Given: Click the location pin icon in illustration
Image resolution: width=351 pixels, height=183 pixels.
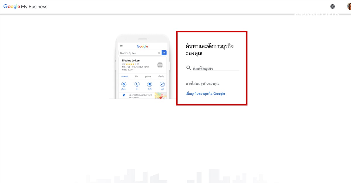Looking at the screenshot, I should tap(124, 96).
